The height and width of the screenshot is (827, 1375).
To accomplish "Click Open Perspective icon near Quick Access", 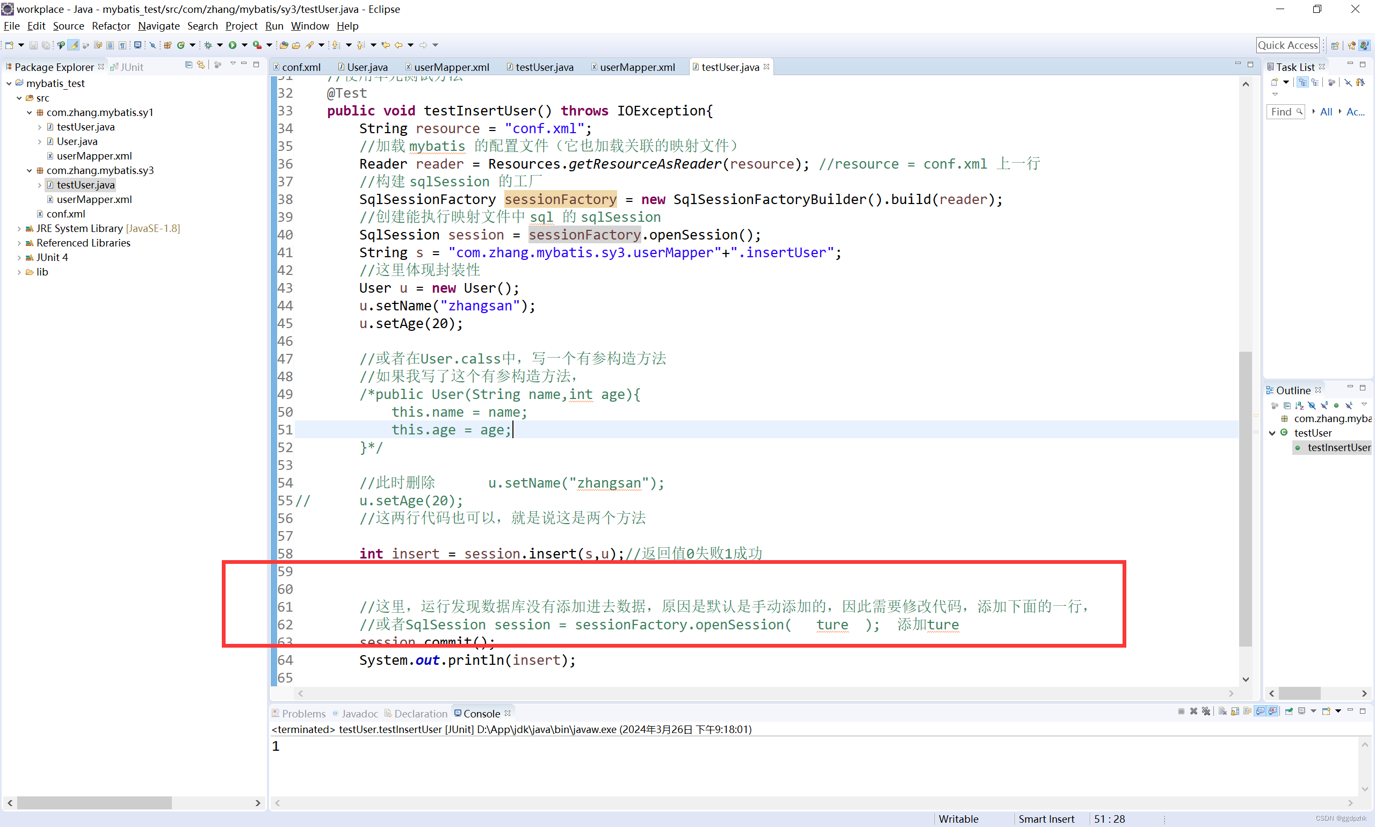I will [x=1335, y=45].
